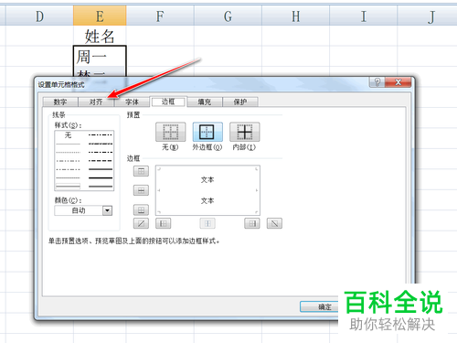This screenshot has width=457, height=343.
Task: Select column H header
Action: pos(295,16)
